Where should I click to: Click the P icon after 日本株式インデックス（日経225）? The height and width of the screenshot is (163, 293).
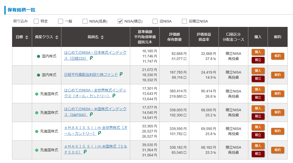[x=91, y=58]
